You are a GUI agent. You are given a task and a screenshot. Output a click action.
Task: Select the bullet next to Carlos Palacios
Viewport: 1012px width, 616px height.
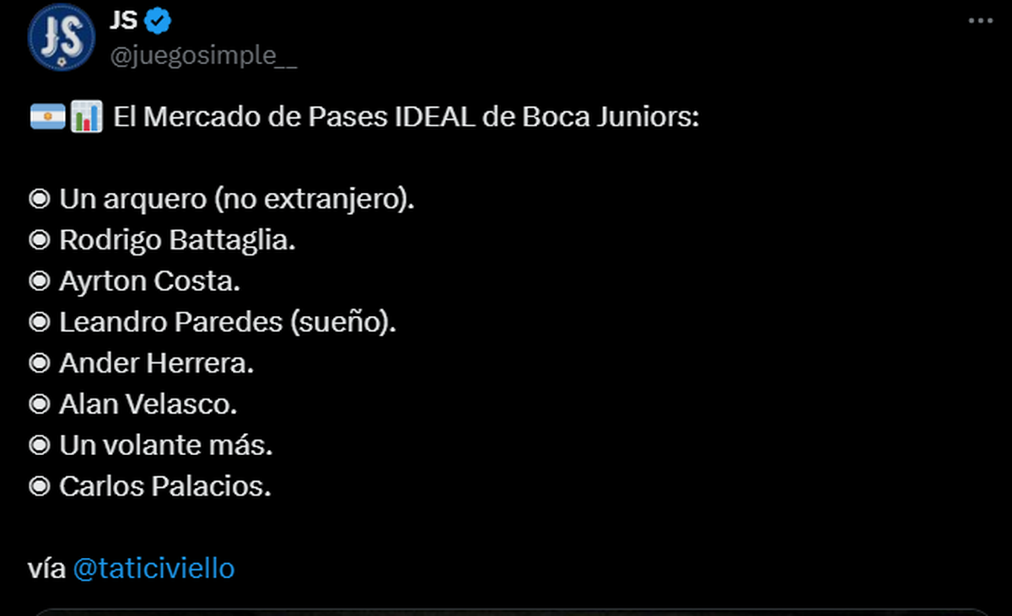[39, 486]
